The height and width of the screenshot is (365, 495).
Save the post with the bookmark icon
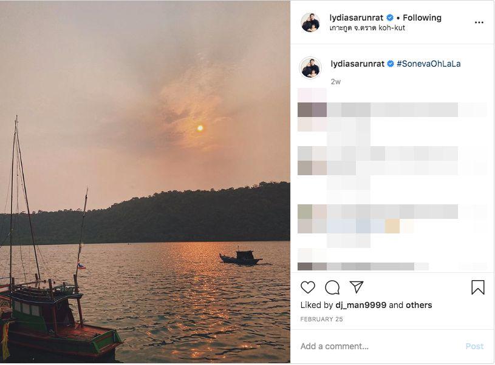(478, 287)
